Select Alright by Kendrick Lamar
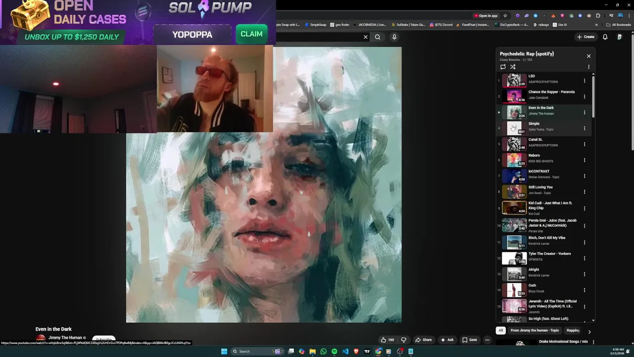This screenshot has width=634, height=357. click(543, 274)
